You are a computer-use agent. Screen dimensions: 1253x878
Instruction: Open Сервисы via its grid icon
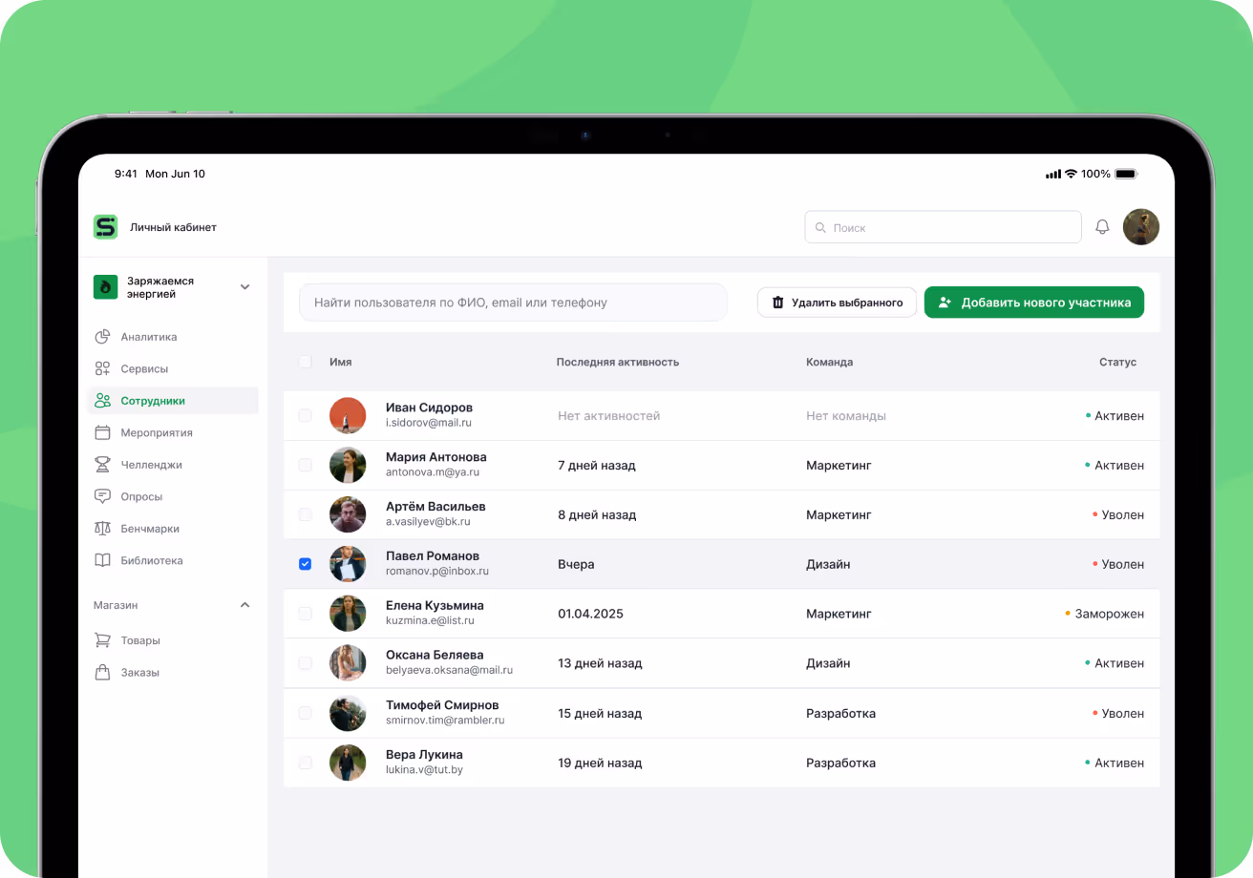[102, 368]
